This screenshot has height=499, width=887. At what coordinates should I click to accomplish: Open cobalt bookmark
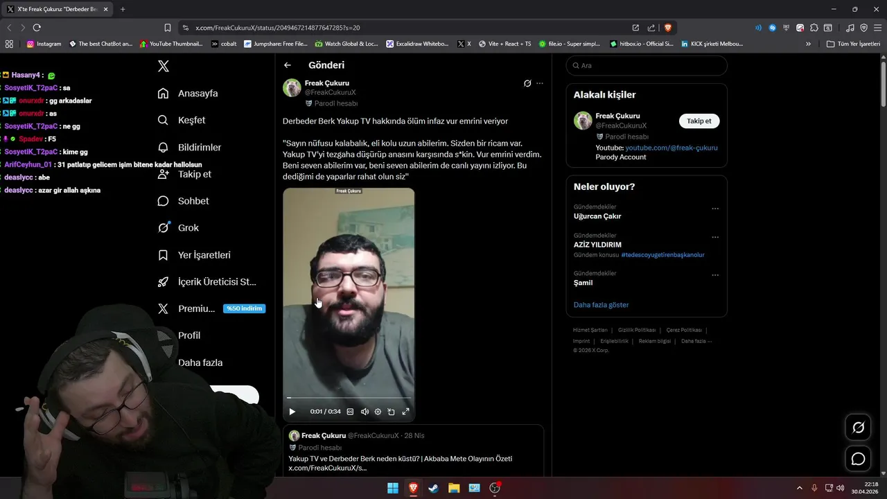224,44
